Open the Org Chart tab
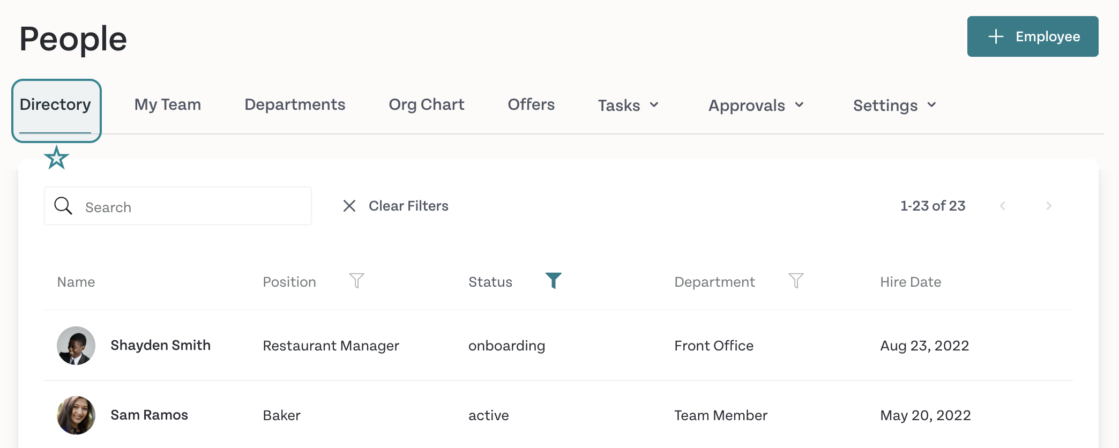The image size is (1119, 448). pyautogui.click(x=427, y=104)
